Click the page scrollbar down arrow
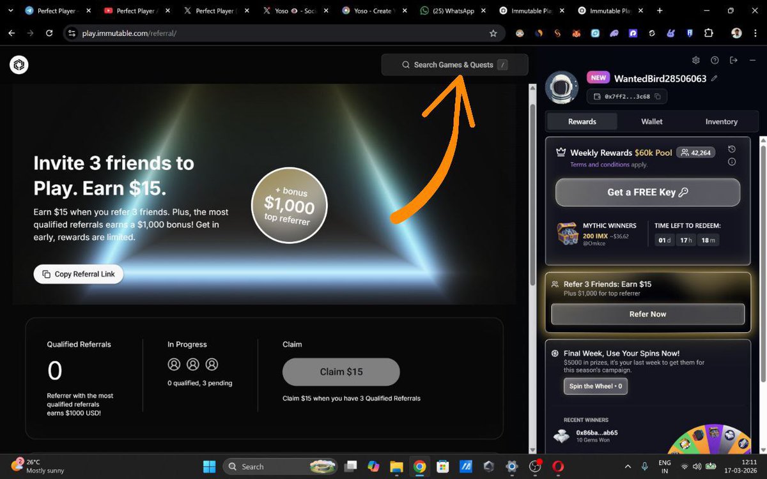The image size is (767, 479). [532, 450]
